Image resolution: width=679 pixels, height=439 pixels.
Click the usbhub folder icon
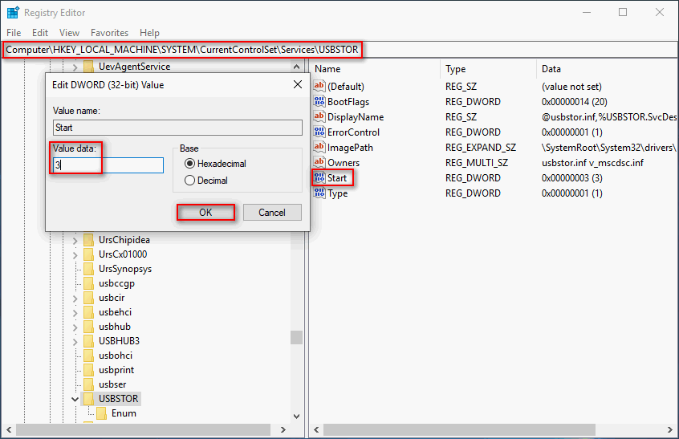(88, 327)
